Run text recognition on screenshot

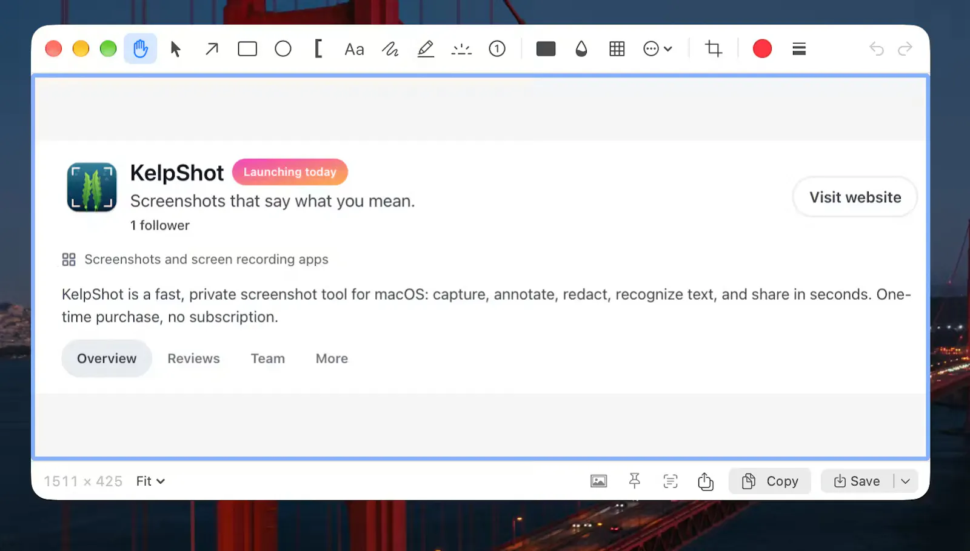click(671, 481)
